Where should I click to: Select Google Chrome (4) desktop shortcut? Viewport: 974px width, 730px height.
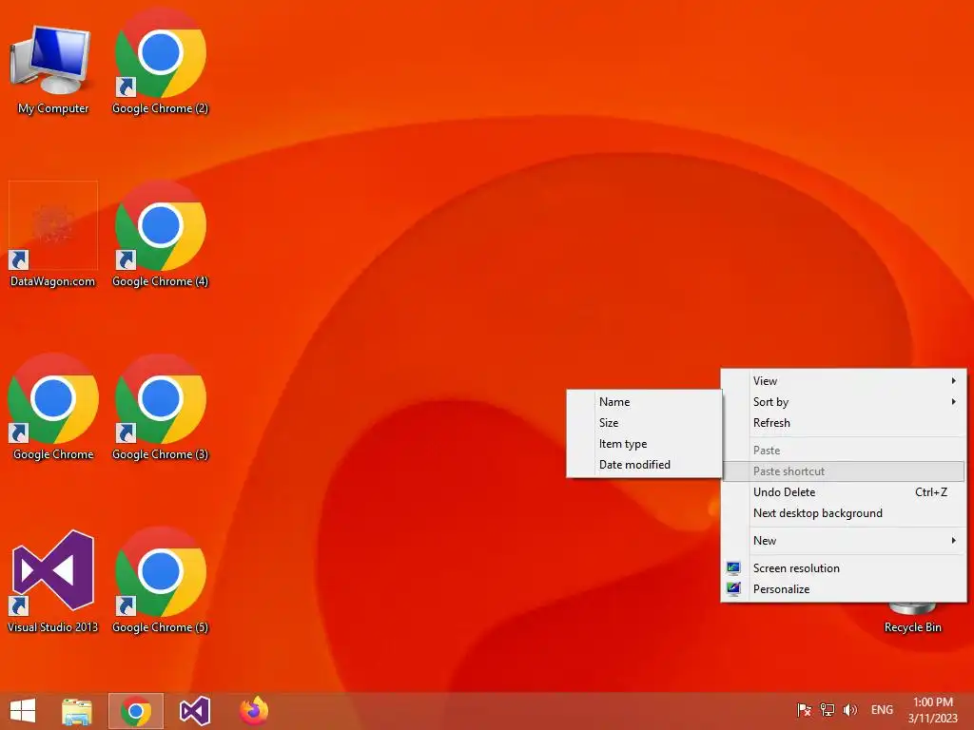tap(160, 236)
